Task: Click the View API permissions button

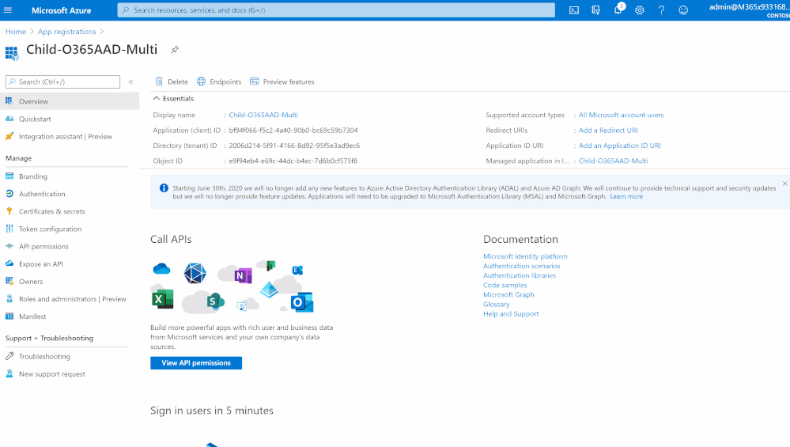Action: tap(196, 363)
